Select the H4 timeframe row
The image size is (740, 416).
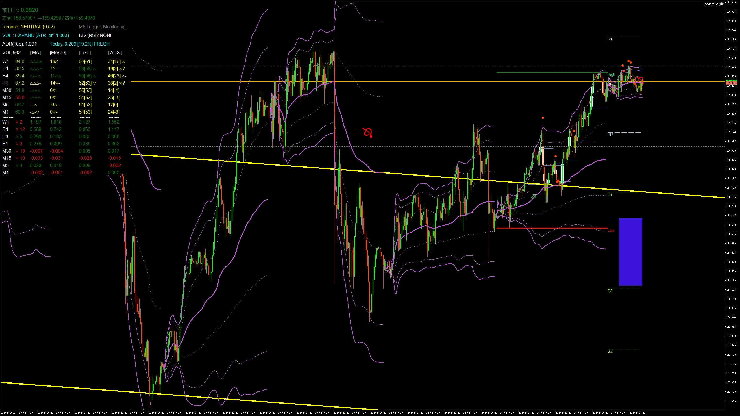pos(5,76)
